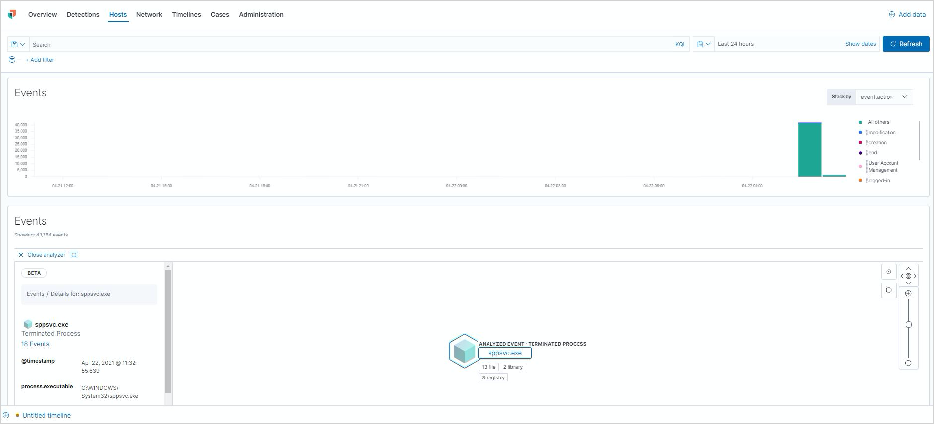Viewport: 934px width, 424px height.
Task: Pan the analyzer graph right
Action: pos(915,276)
